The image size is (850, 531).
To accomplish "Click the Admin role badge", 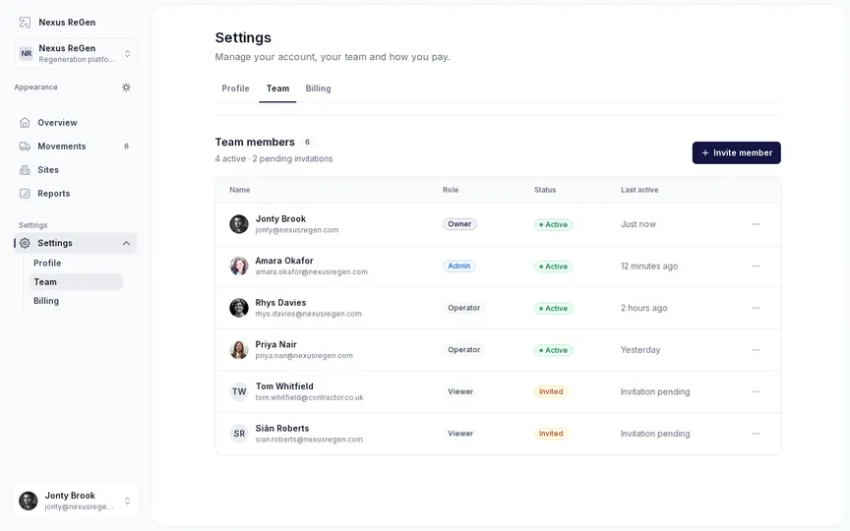I will tap(459, 266).
